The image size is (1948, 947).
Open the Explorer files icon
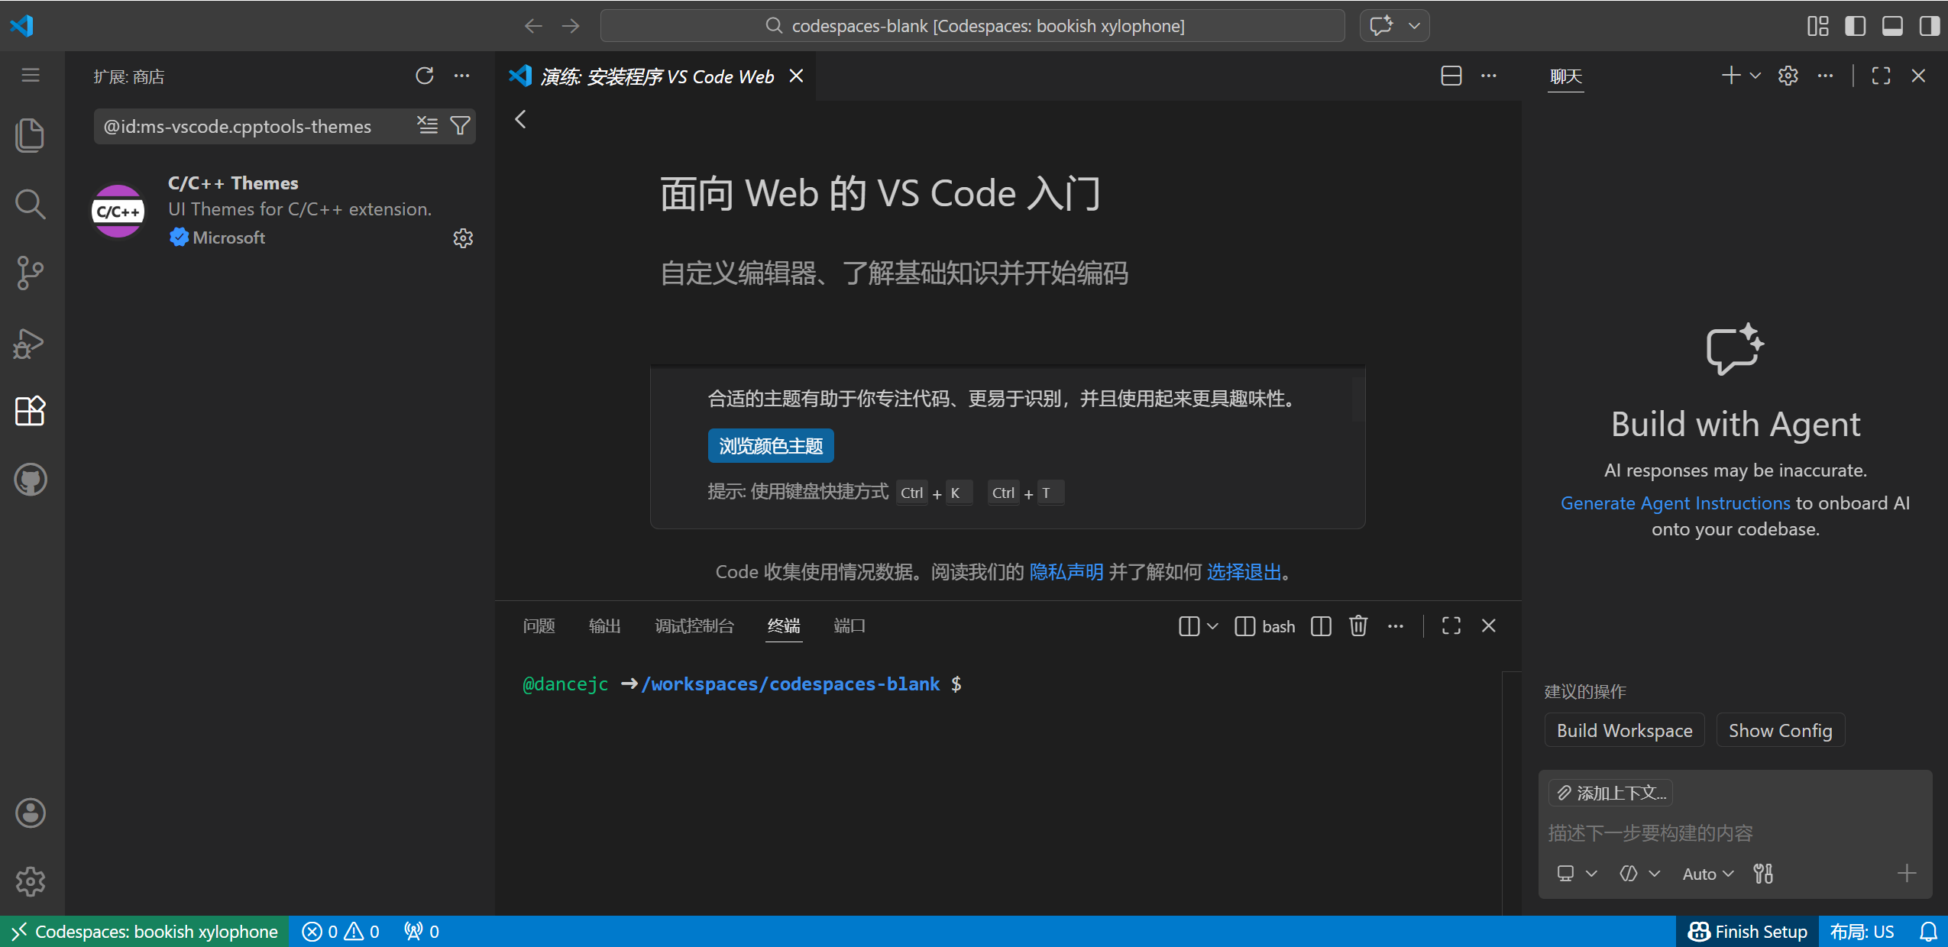[x=30, y=135]
